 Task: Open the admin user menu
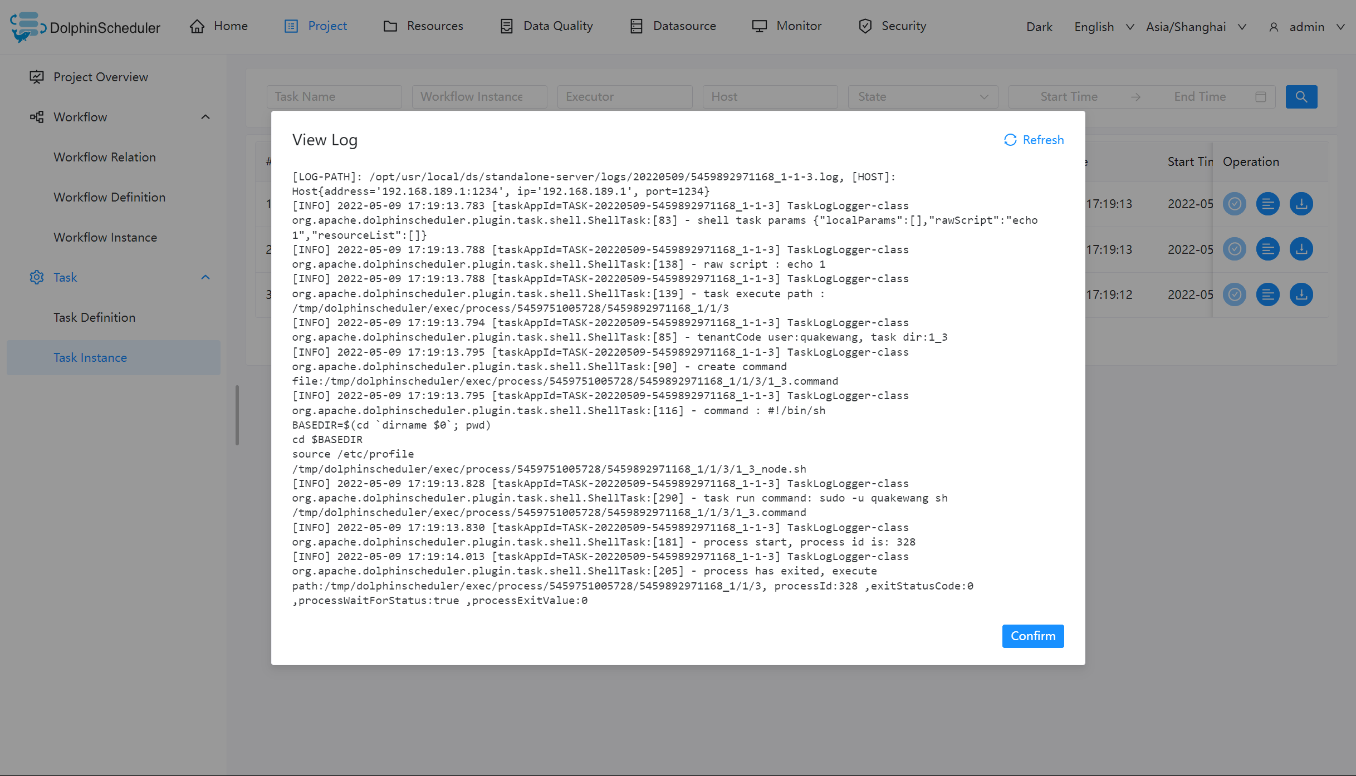[1306, 27]
